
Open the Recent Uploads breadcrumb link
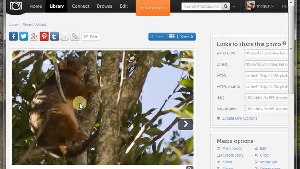point(34,24)
